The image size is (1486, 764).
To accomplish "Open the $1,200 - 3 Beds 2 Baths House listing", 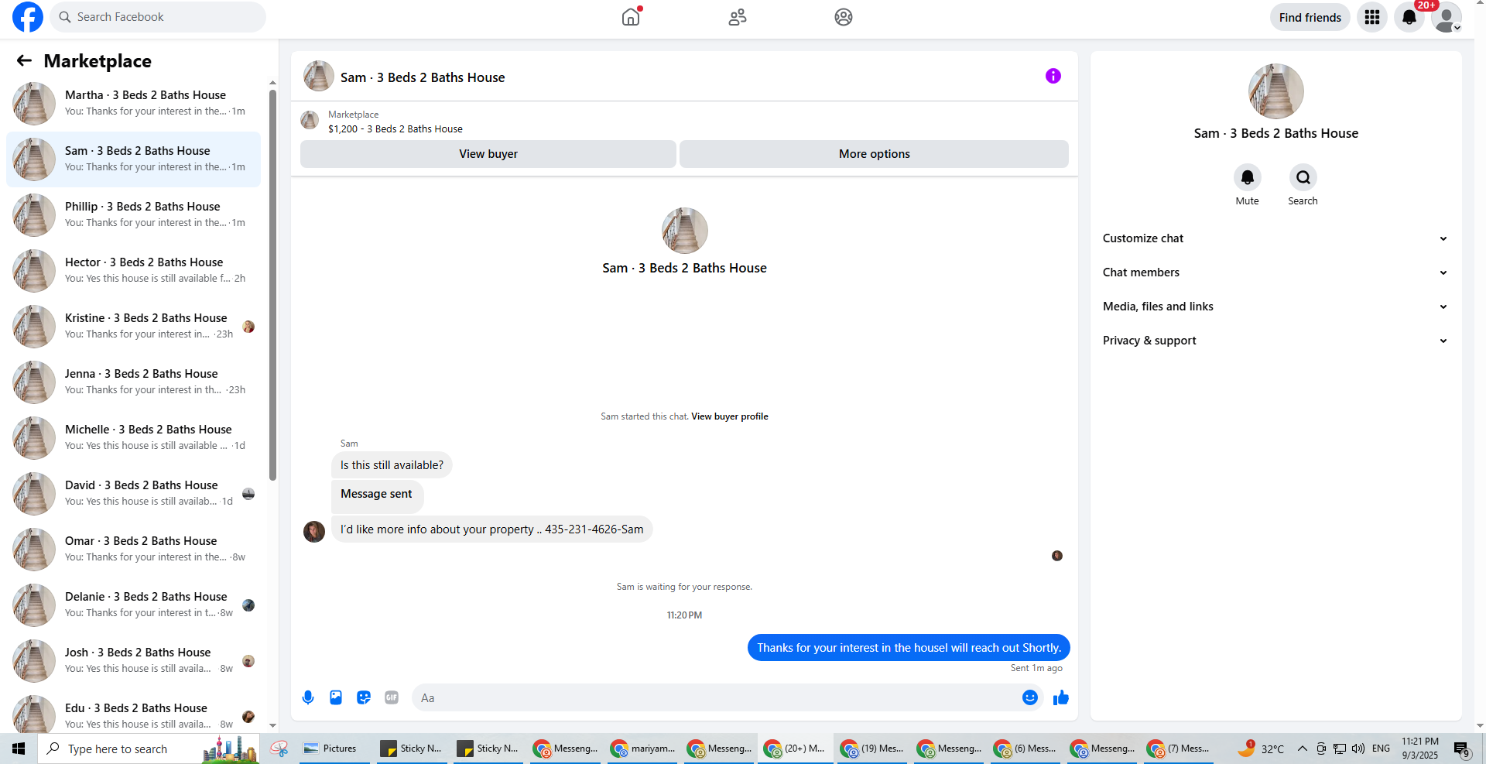I will (395, 129).
